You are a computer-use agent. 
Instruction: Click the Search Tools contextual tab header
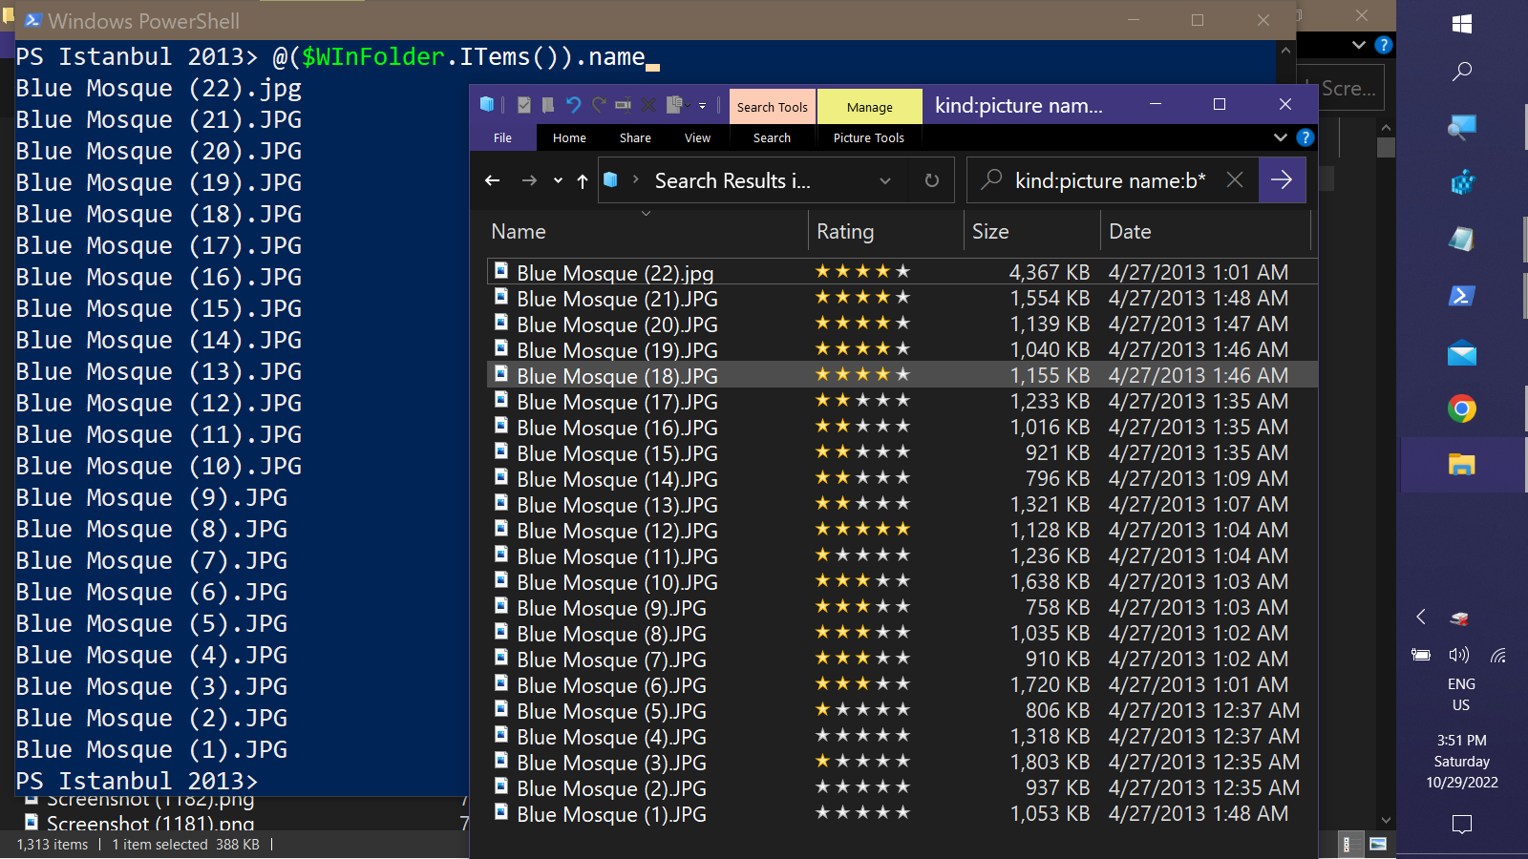(772, 107)
